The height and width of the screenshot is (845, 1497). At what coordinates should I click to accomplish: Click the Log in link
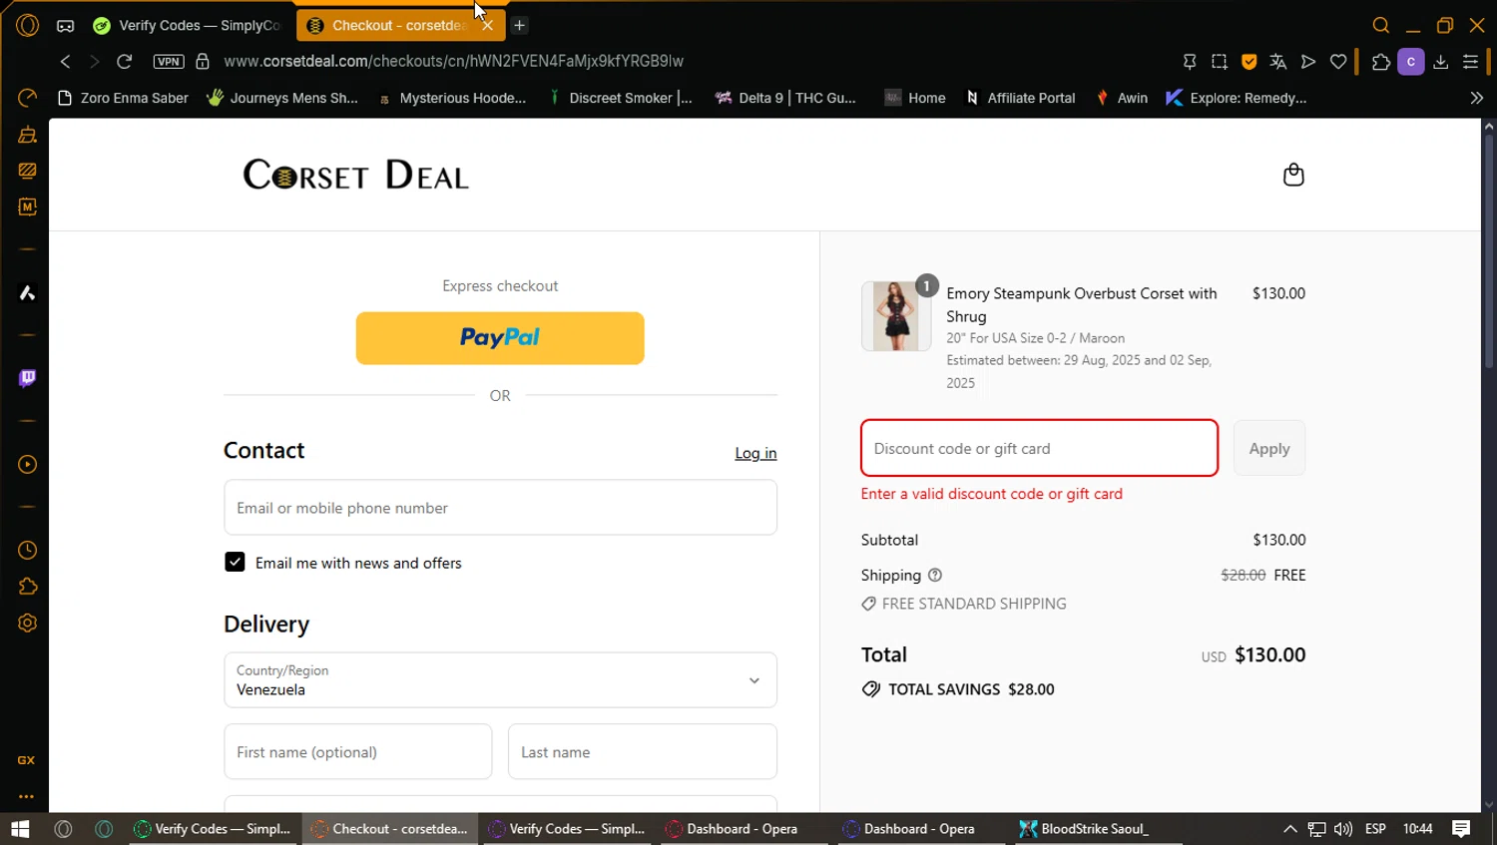pos(755,453)
